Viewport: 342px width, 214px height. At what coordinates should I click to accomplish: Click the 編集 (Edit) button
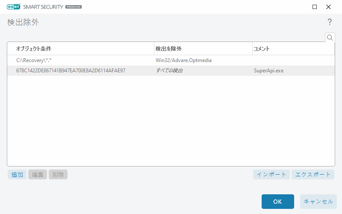(x=38, y=175)
